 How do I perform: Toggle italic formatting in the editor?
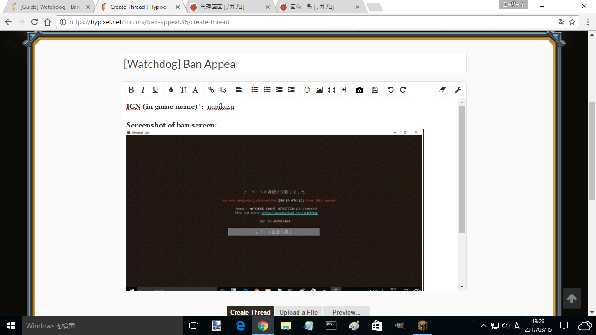tap(143, 90)
